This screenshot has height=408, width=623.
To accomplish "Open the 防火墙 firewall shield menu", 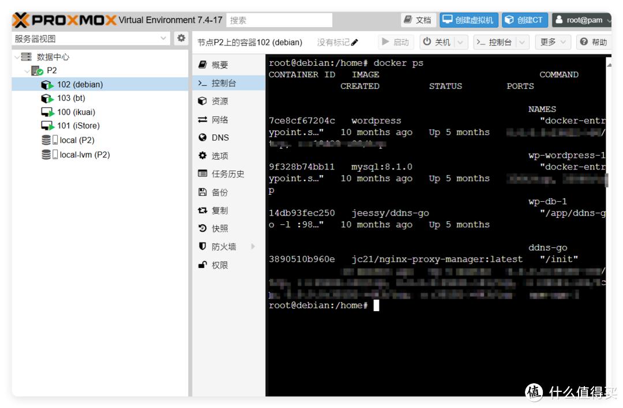I will pos(223,247).
